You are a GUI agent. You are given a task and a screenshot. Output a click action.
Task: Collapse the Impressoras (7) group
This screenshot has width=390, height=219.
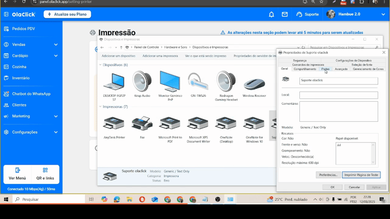(x=100, y=107)
